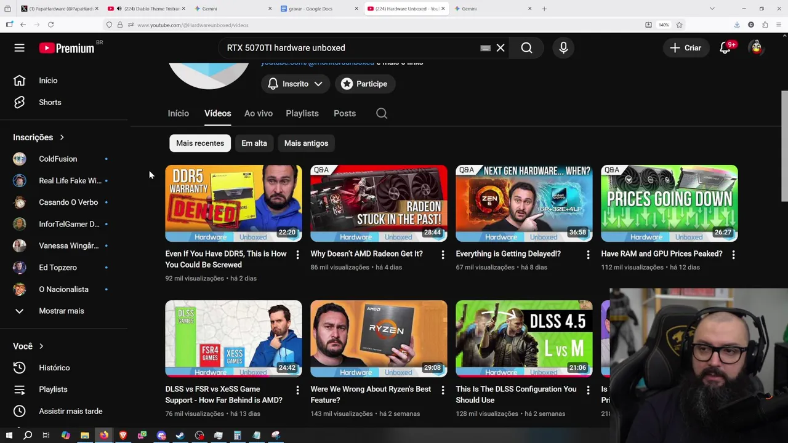Image resolution: width=788 pixels, height=443 pixels.
Task: Open the YouTube hamburger guide menu
Action: (x=20, y=48)
